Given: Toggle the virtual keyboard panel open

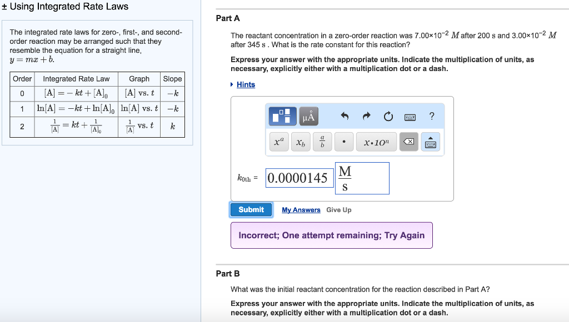Looking at the screenshot, I should (x=431, y=142).
